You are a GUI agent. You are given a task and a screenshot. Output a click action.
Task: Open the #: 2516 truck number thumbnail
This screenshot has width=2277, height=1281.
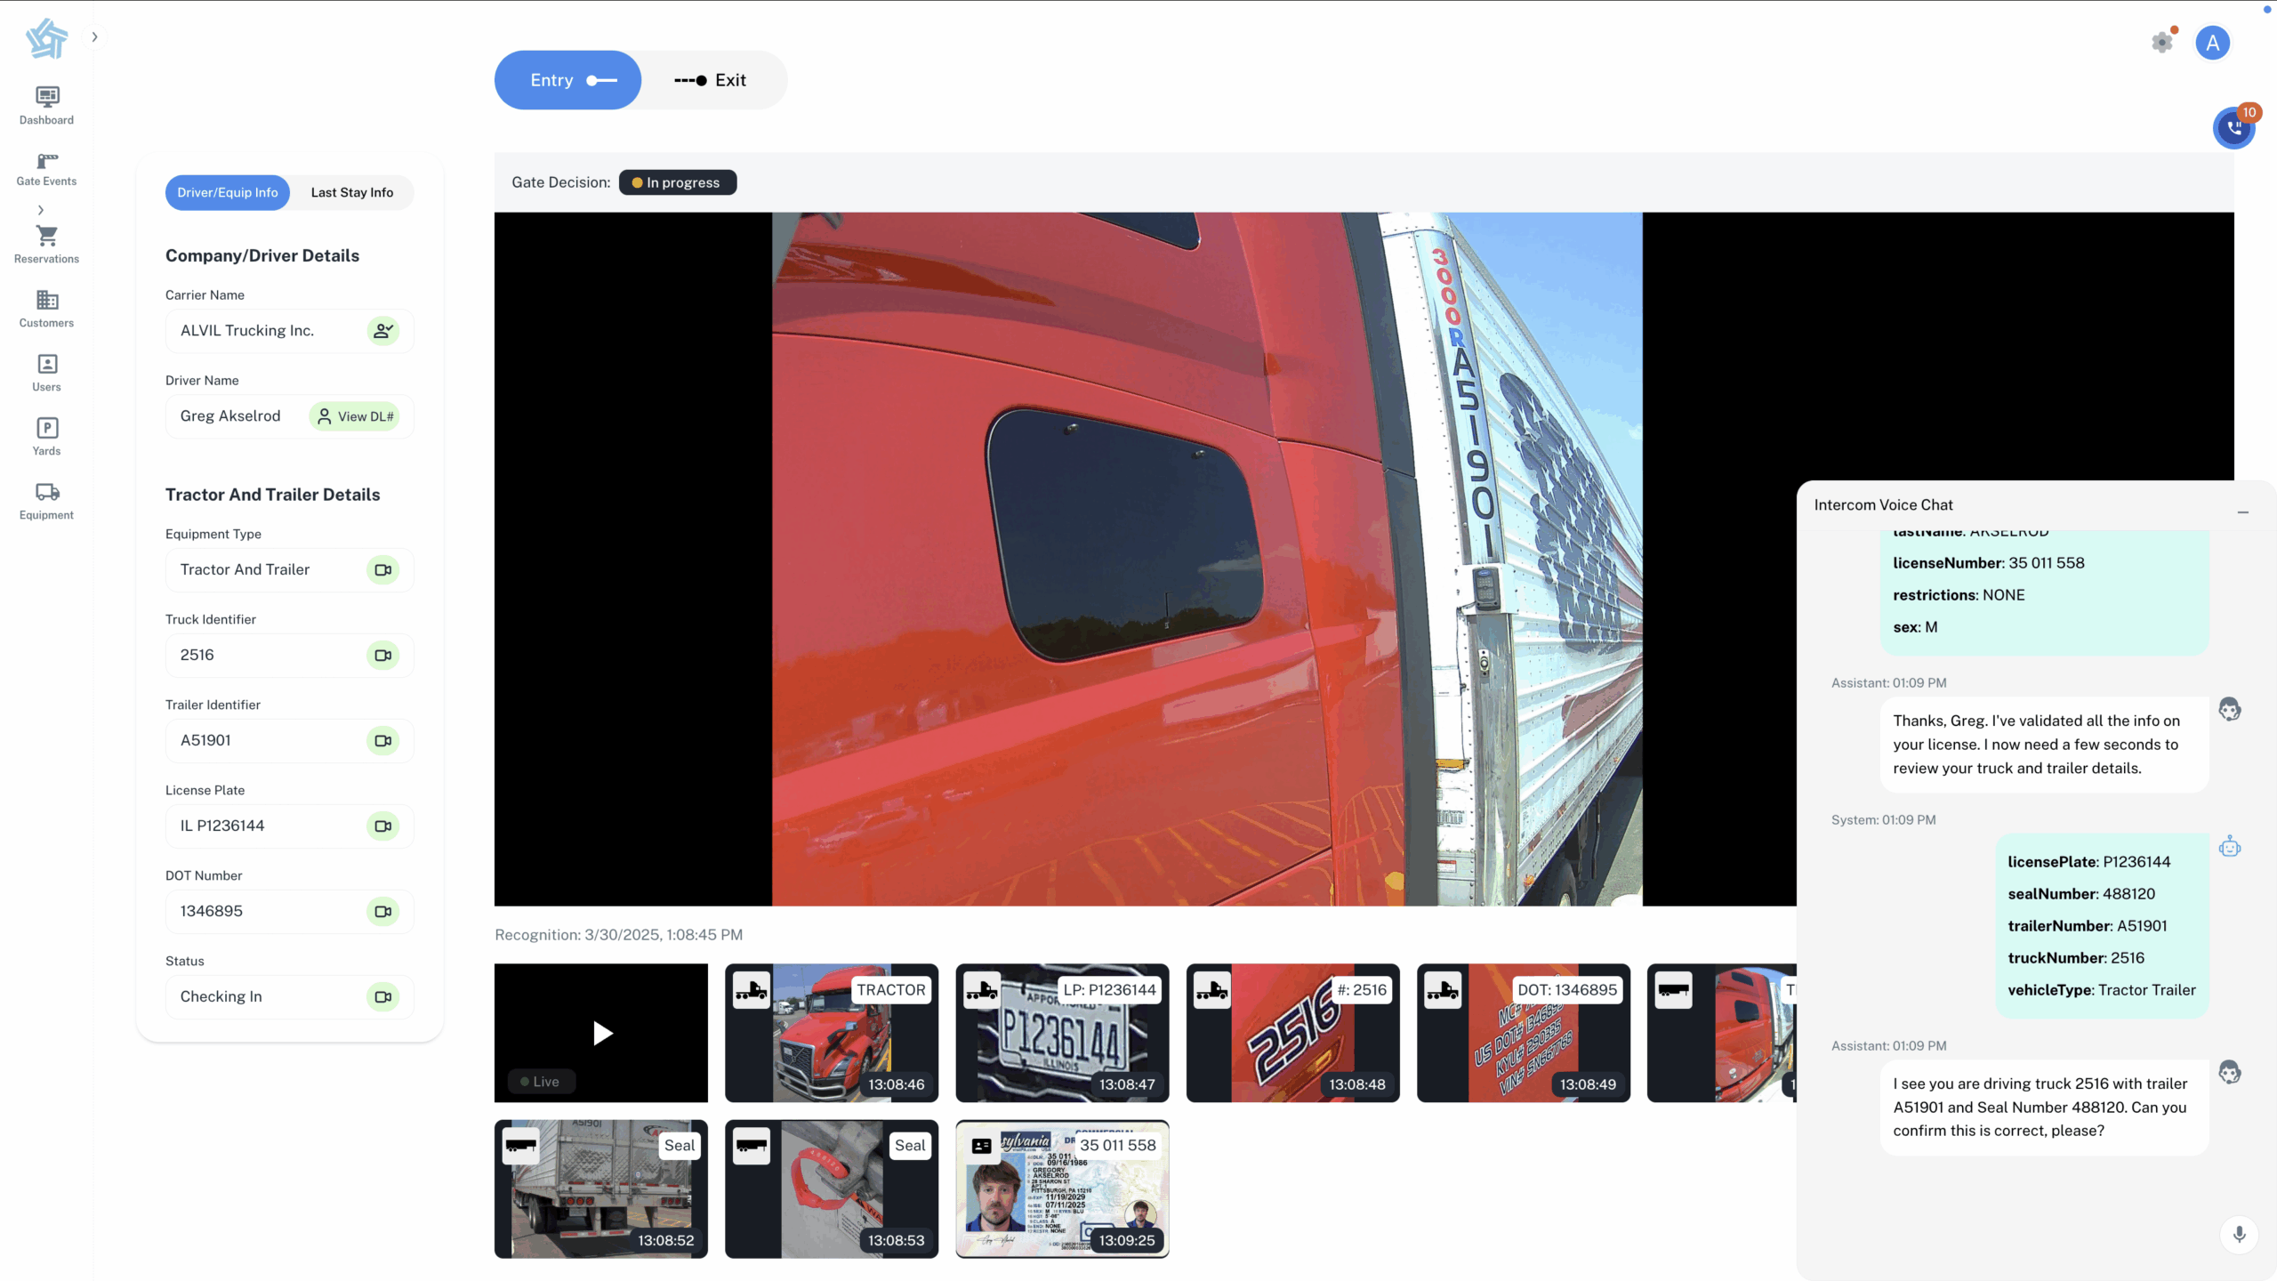[x=1292, y=1033]
